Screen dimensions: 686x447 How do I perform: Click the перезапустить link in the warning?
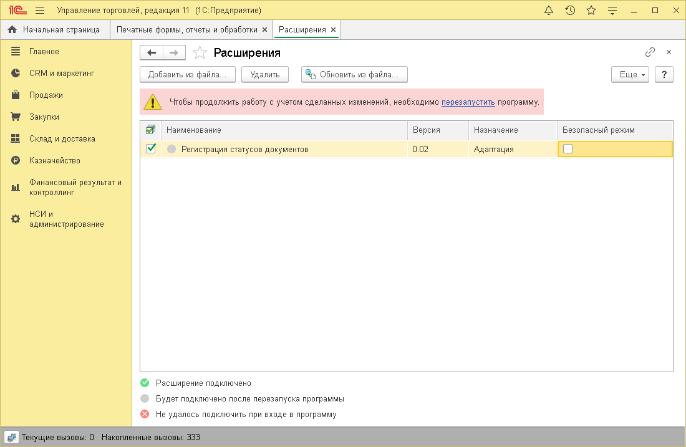click(466, 101)
